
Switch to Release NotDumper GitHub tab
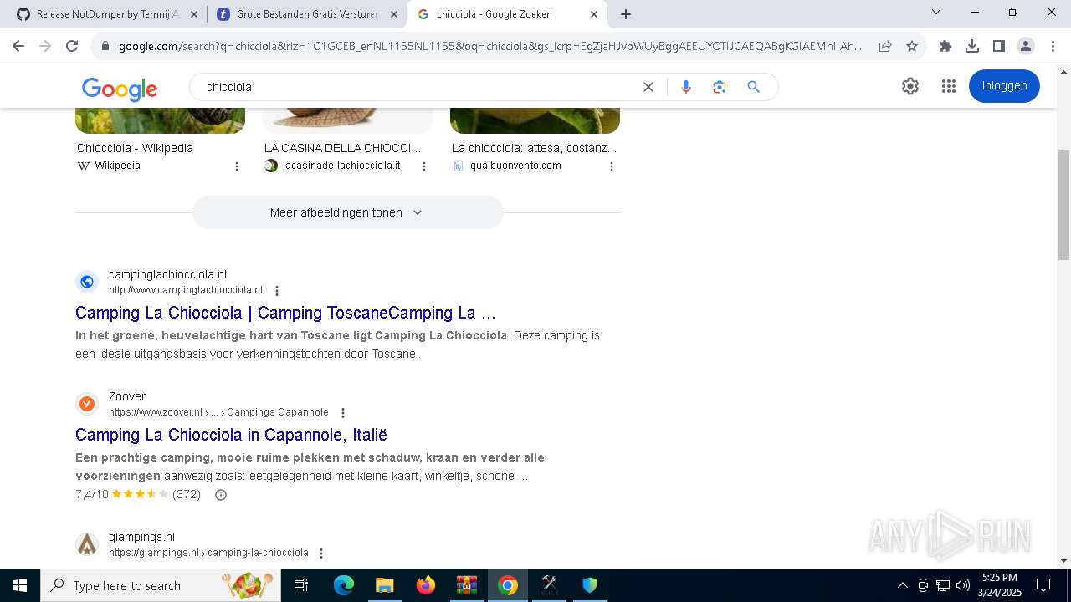pos(107,14)
